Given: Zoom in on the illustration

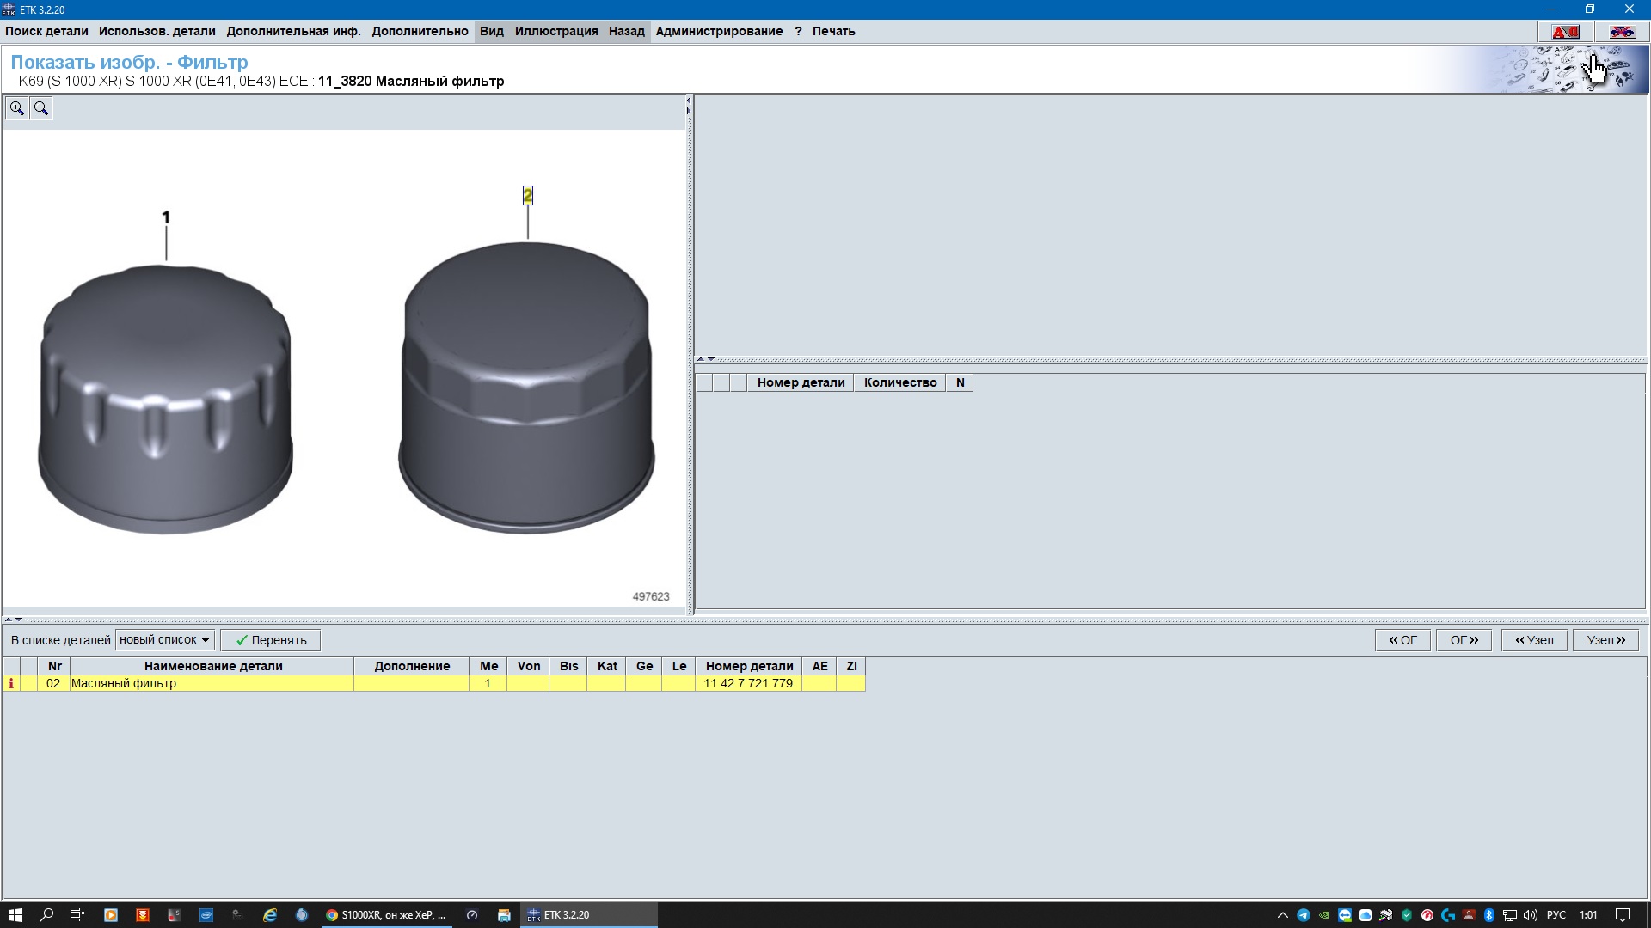Looking at the screenshot, I should click(x=16, y=108).
